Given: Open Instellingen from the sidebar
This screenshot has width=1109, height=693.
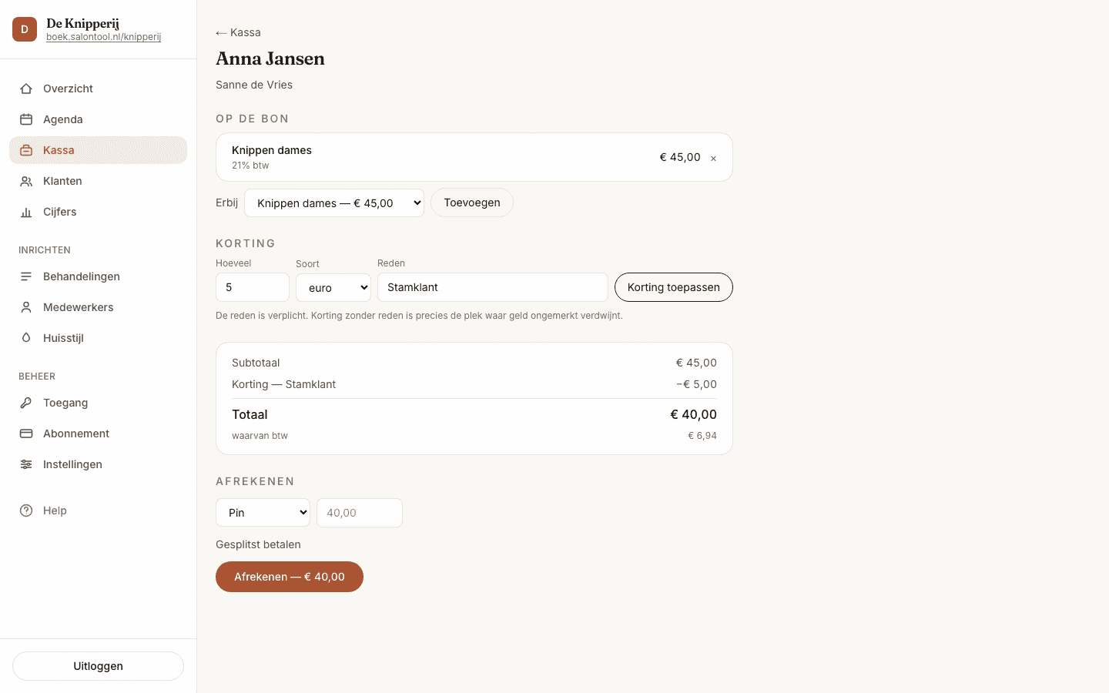Looking at the screenshot, I should 98,464.
